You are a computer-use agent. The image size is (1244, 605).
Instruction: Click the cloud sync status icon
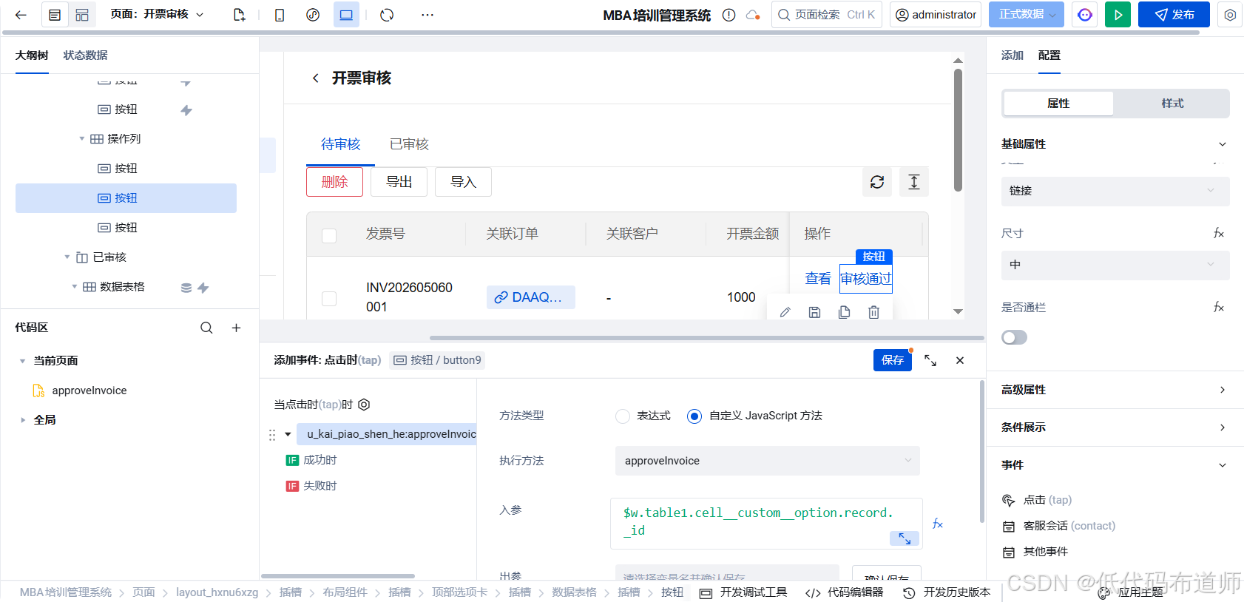click(753, 15)
